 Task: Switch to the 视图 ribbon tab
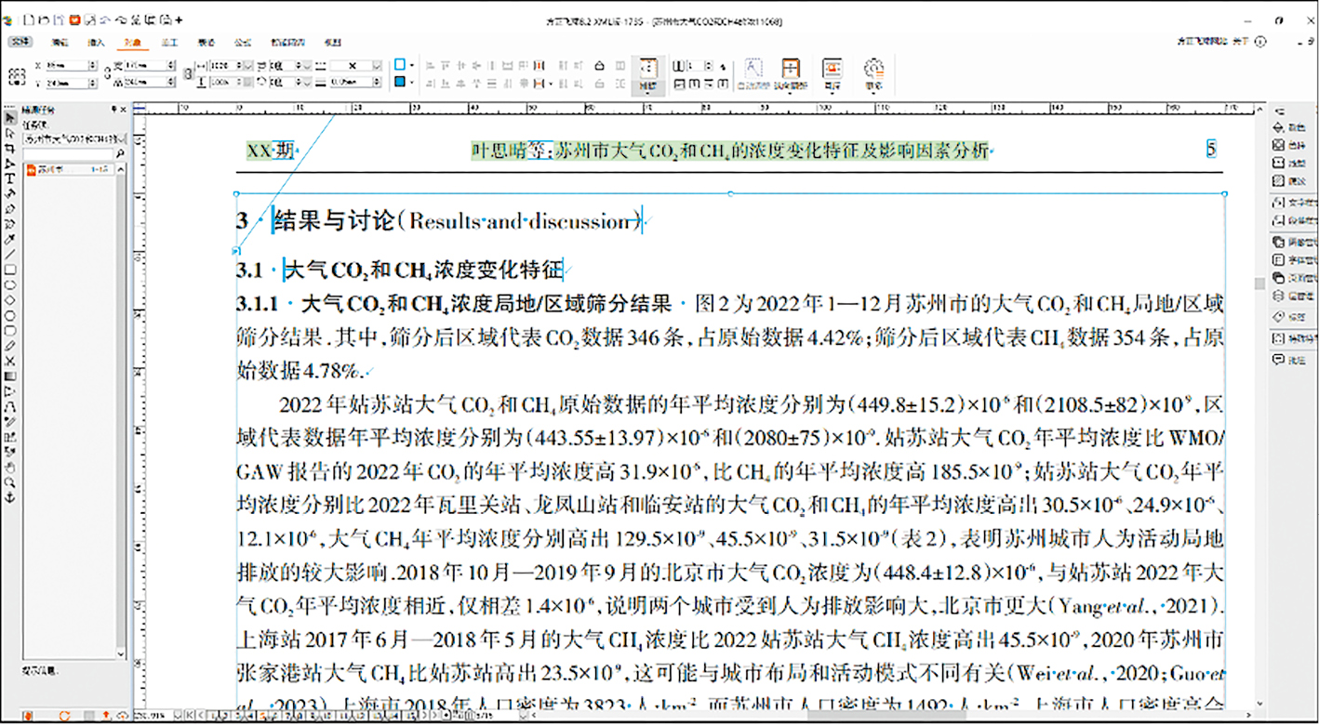[x=332, y=42]
